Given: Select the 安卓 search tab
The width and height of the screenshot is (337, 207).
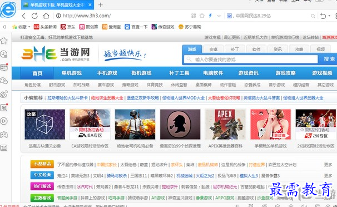Looking at the screenshot, I should [214, 50].
